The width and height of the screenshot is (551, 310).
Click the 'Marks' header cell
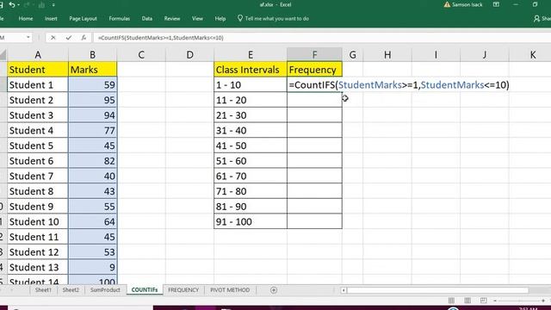[x=92, y=70]
